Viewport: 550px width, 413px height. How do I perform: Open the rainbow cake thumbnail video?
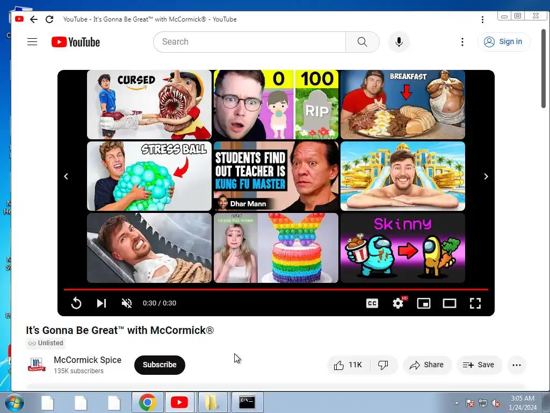276,247
